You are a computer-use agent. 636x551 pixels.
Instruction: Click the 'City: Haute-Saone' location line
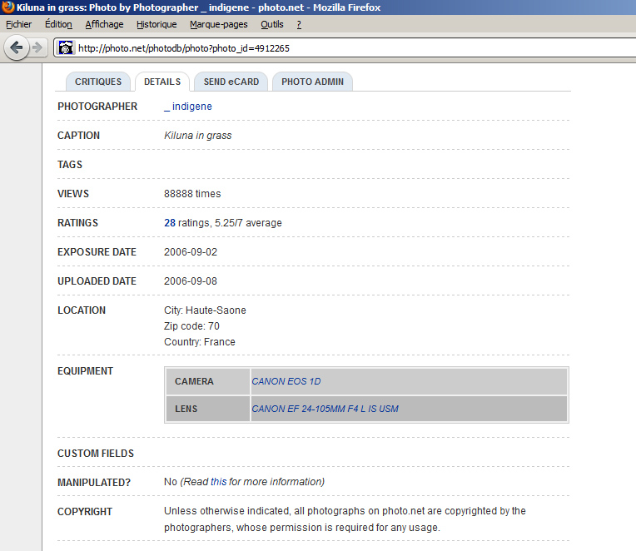point(205,310)
